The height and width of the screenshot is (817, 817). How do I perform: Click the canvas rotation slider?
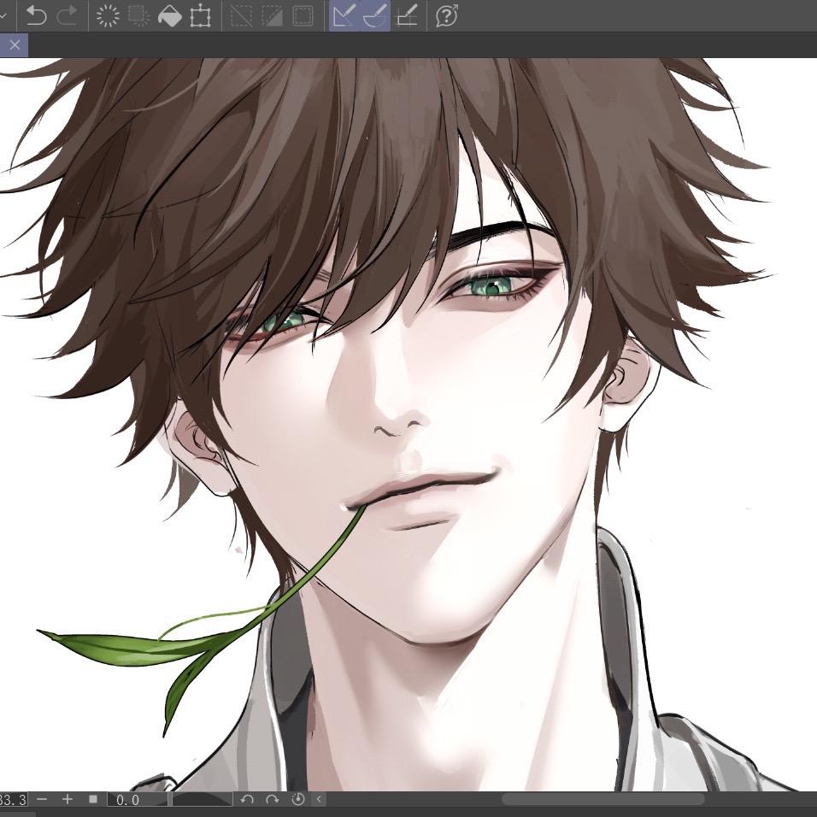tap(203, 799)
